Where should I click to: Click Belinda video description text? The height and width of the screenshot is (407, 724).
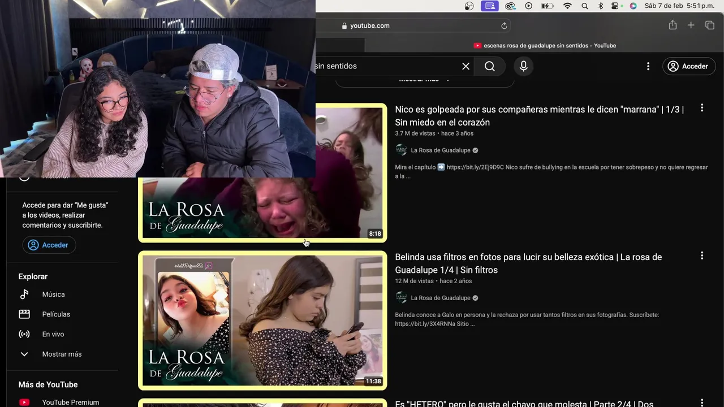point(527,319)
